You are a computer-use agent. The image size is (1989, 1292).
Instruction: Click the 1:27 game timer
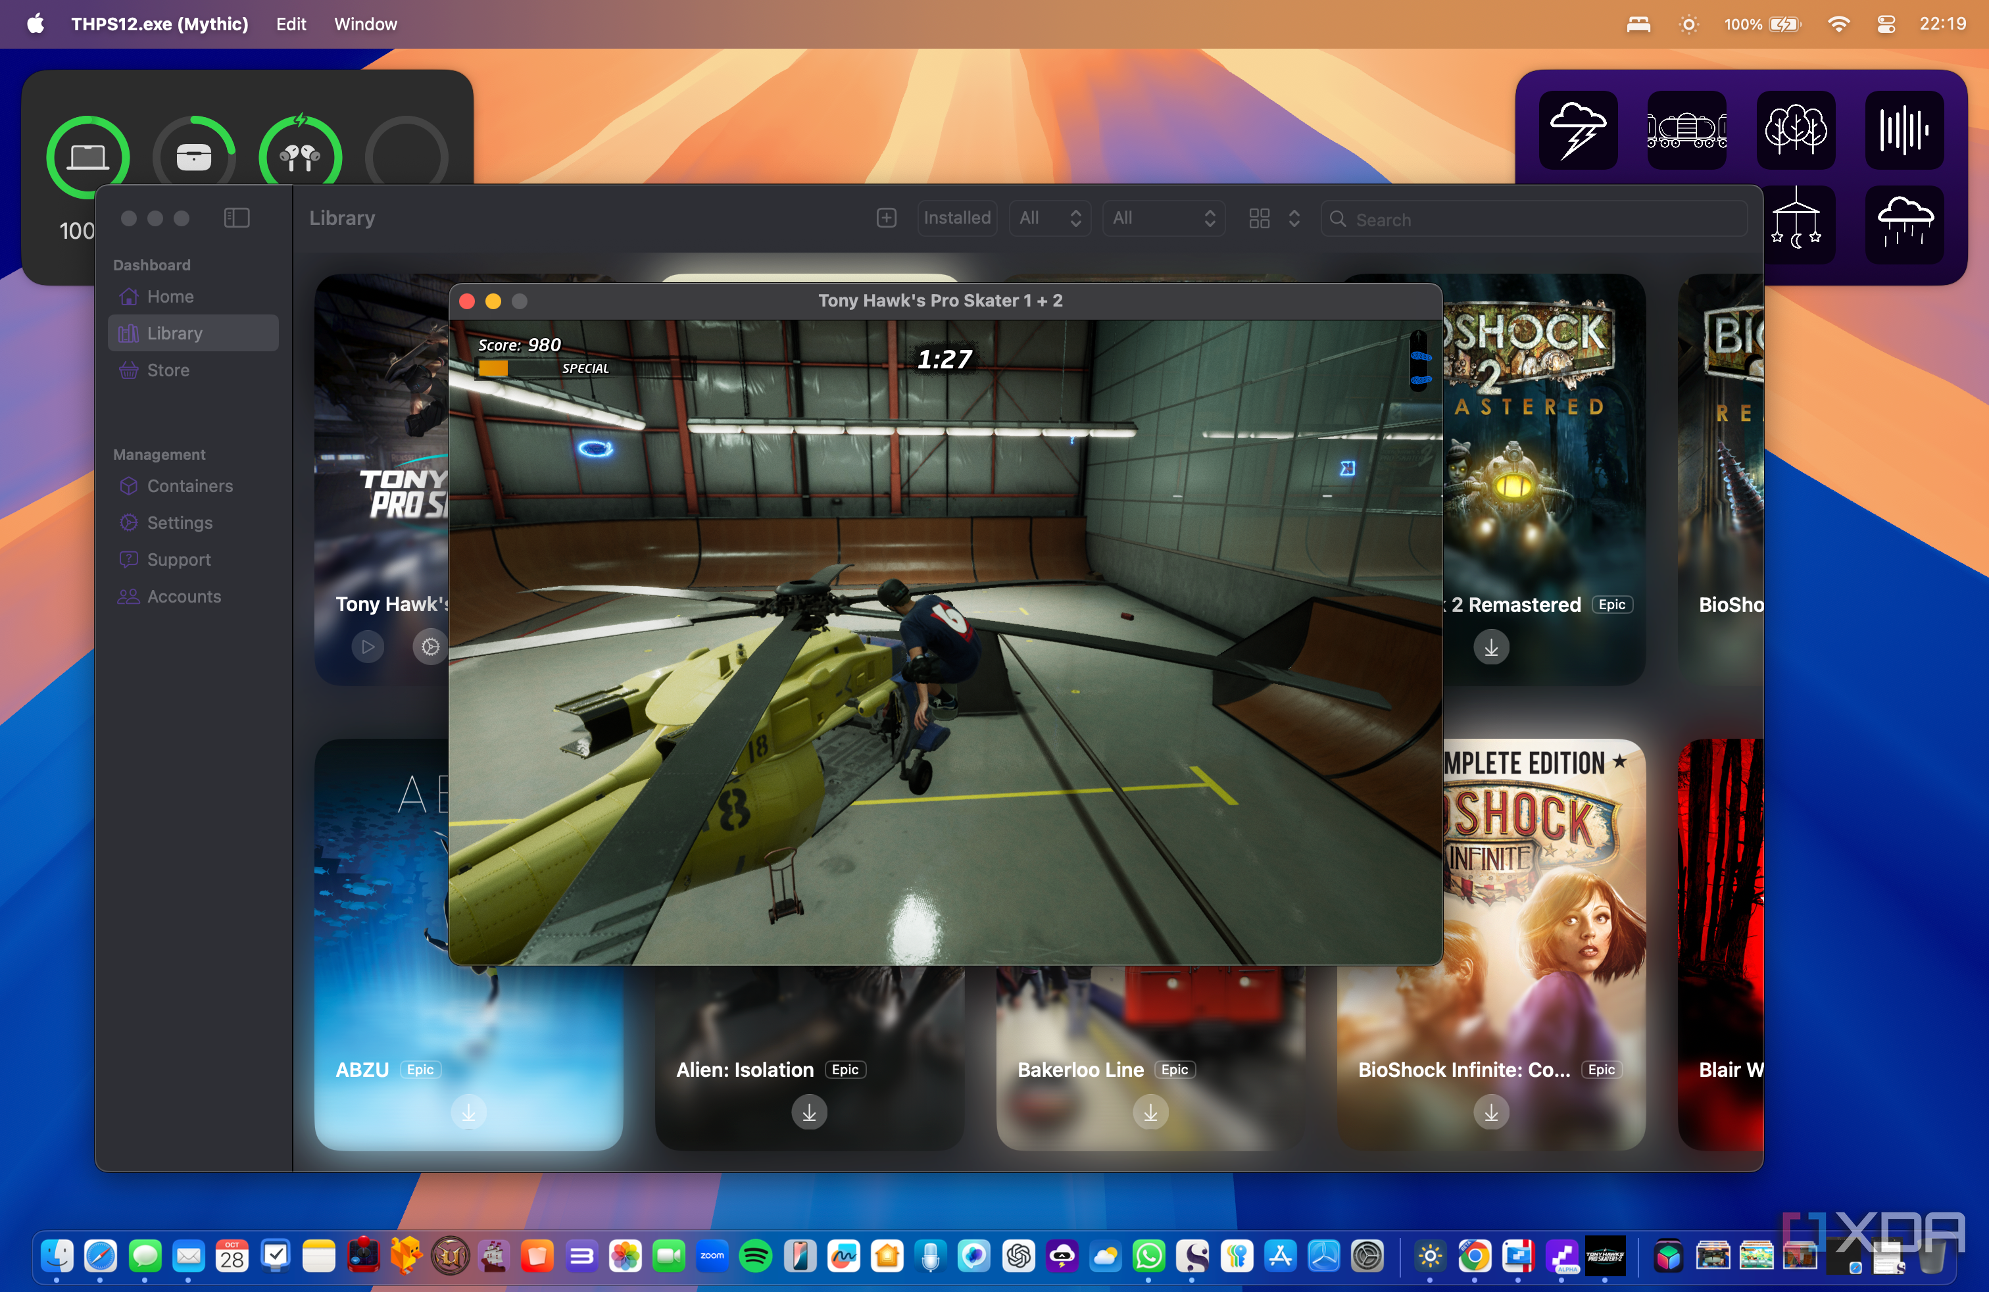tap(945, 359)
